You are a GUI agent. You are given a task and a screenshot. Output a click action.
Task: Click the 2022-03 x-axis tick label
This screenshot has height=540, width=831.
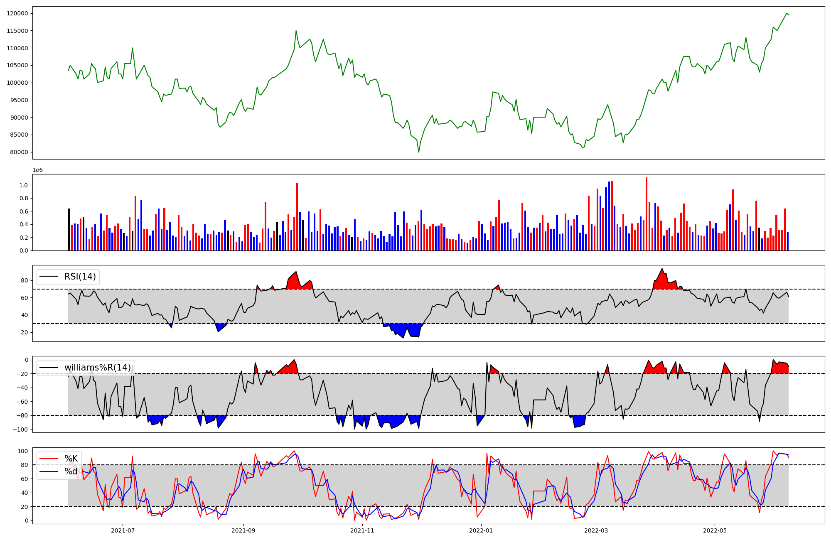click(596, 530)
